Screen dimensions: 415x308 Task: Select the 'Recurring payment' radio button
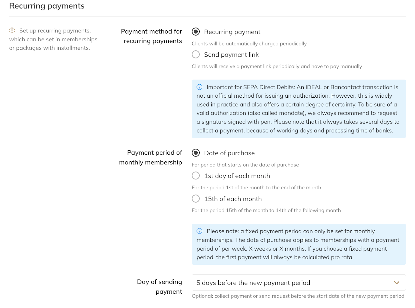coord(196,32)
